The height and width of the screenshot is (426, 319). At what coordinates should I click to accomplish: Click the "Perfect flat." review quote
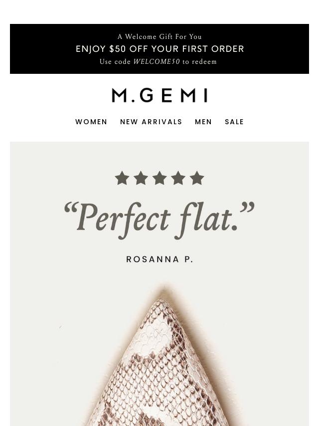point(159,220)
